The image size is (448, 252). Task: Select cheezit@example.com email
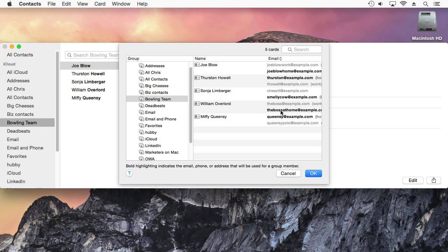287,91
